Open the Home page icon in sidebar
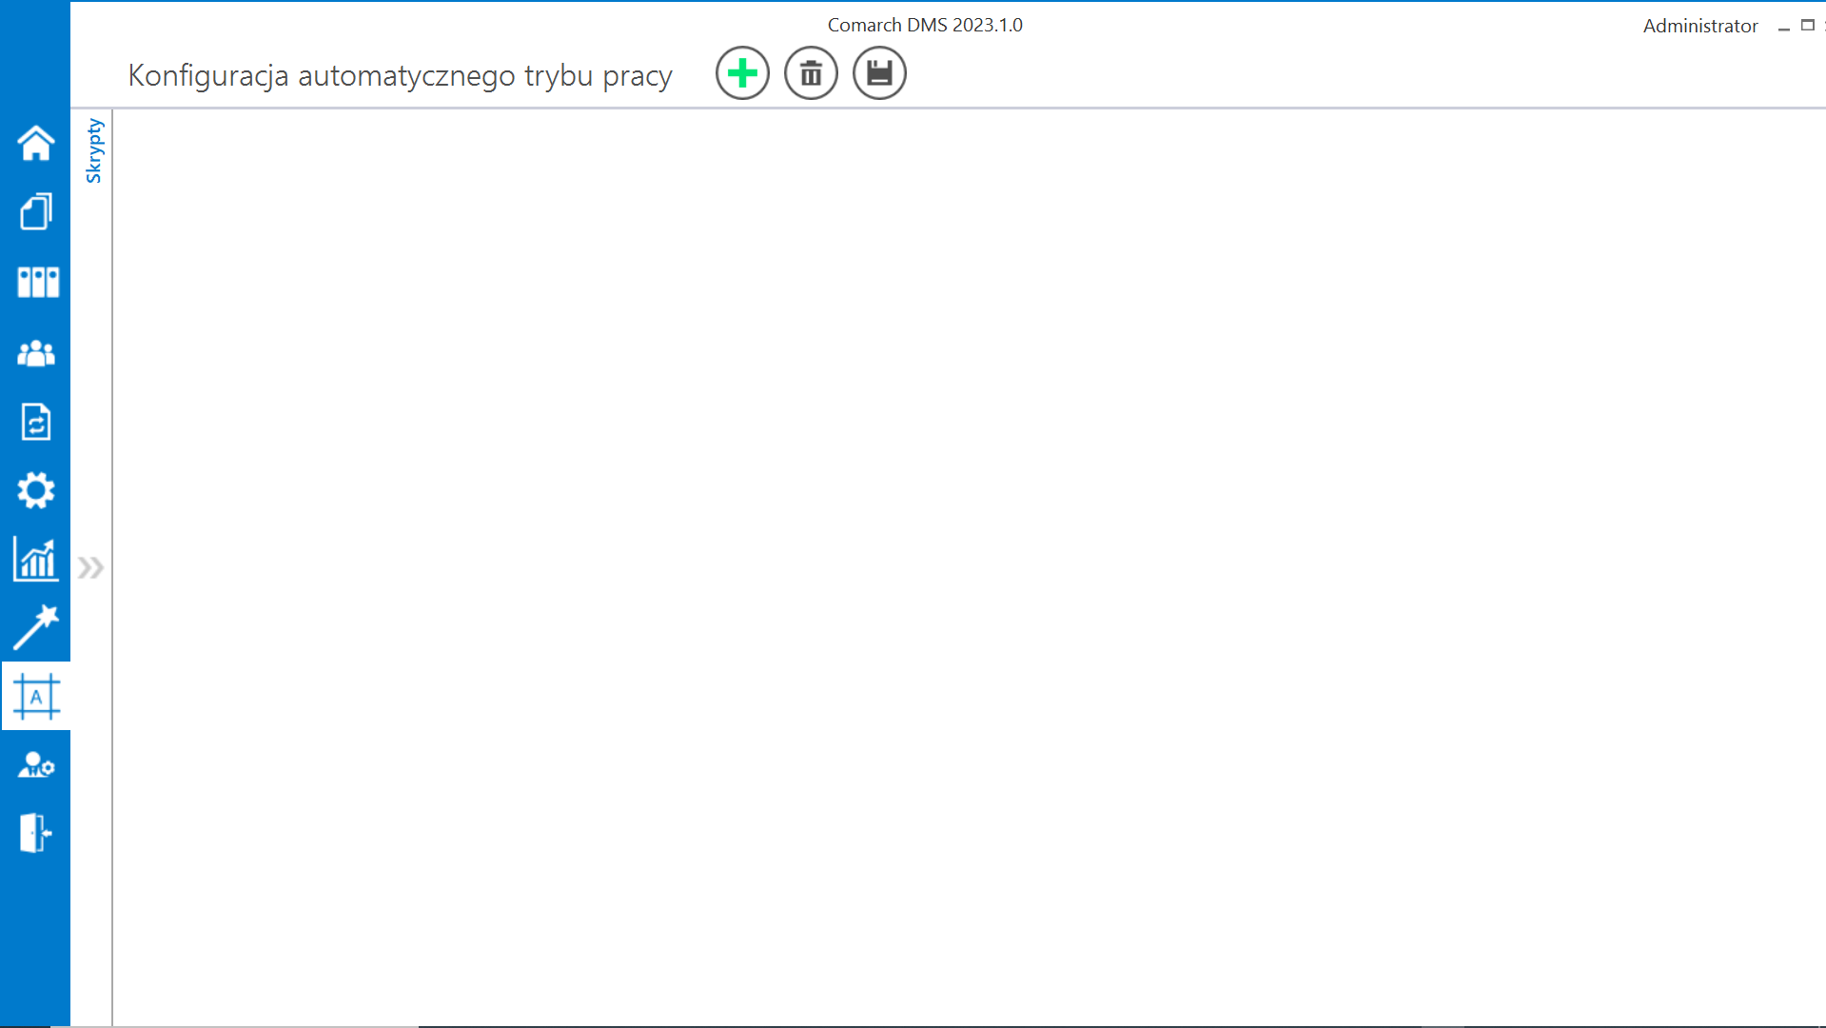1826x1028 pixels. [x=36, y=143]
